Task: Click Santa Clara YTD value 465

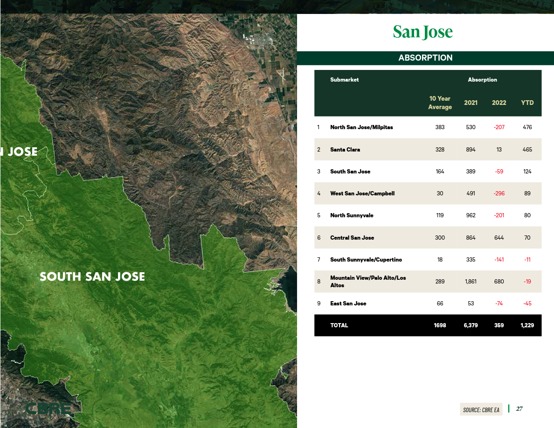Action: pos(527,149)
